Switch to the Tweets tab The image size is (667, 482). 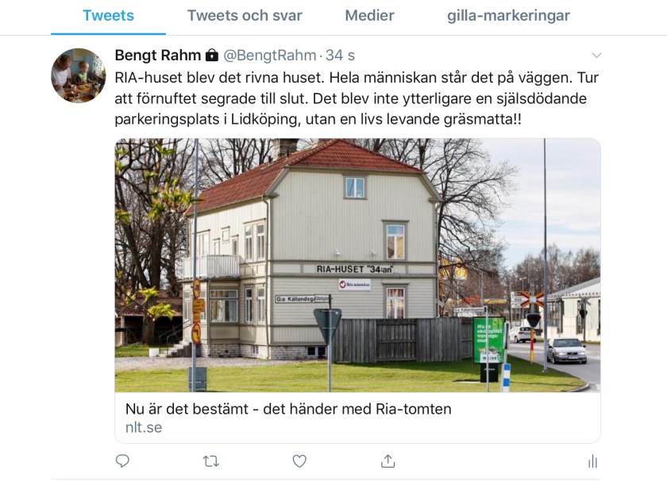coord(108,16)
